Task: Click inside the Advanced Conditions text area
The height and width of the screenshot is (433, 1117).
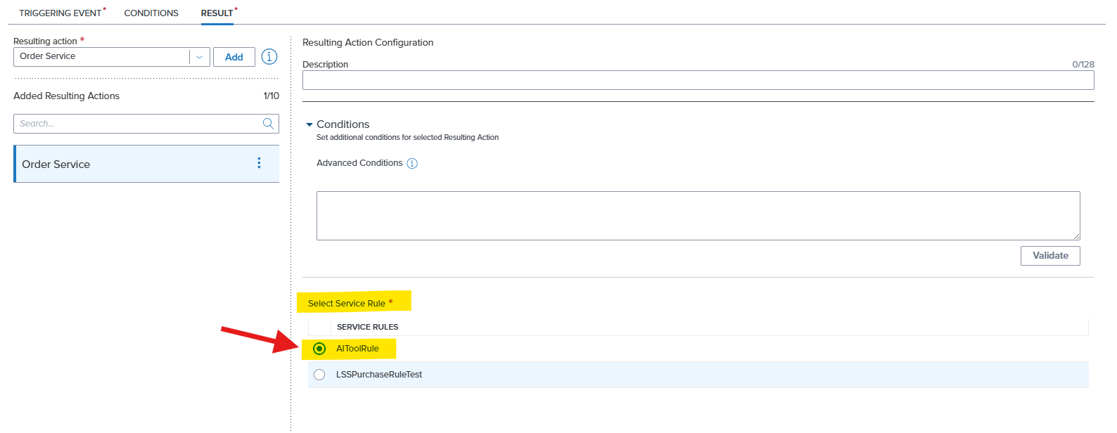Action: click(x=698, y=216)
